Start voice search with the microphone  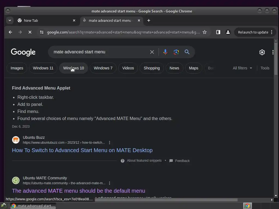pyautogui.click(x=165, y=52)
